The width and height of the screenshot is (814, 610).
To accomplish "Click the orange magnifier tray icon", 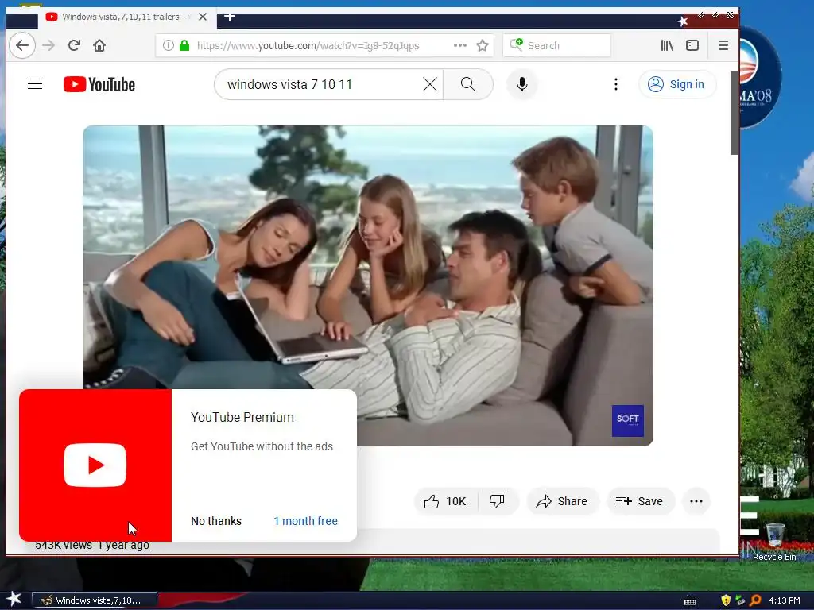I will click(755, 600).
